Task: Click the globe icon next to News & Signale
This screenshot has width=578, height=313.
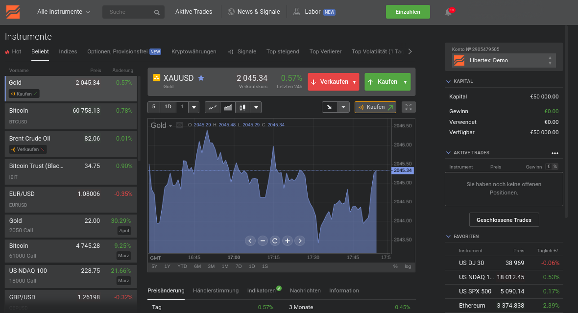Action: (x=231, y=12)
